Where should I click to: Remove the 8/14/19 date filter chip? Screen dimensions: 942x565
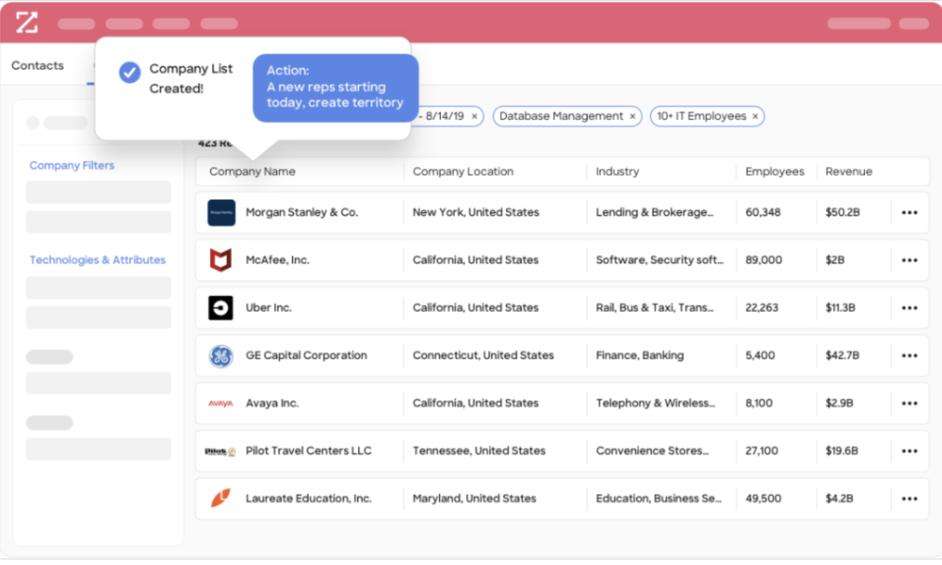tap(474, 116)
